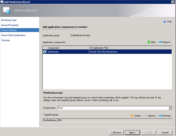This screenshot has height=136, width=176.
Task: Click the Help link
Action: point(169,22)
